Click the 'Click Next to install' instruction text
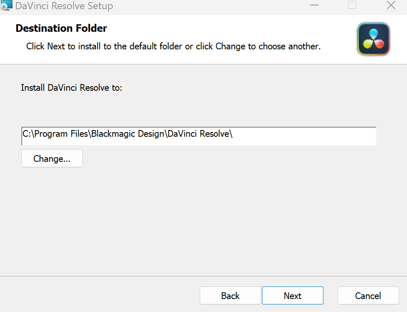 pos(173,46)
